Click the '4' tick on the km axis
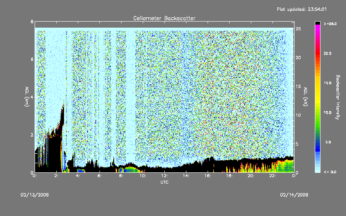Viewport: 346px width, 216px height. 32,97
